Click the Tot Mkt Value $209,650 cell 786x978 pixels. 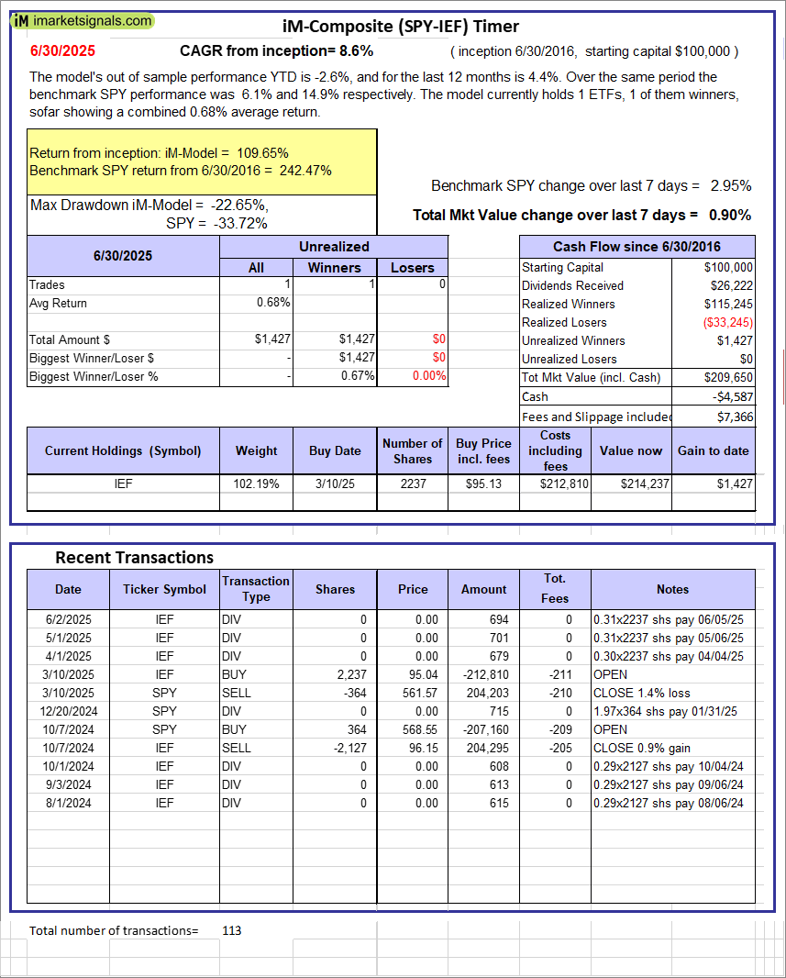tap(714, 377)
